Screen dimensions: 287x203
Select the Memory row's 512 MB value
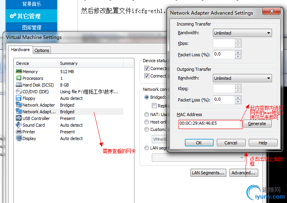coord(67,72)
